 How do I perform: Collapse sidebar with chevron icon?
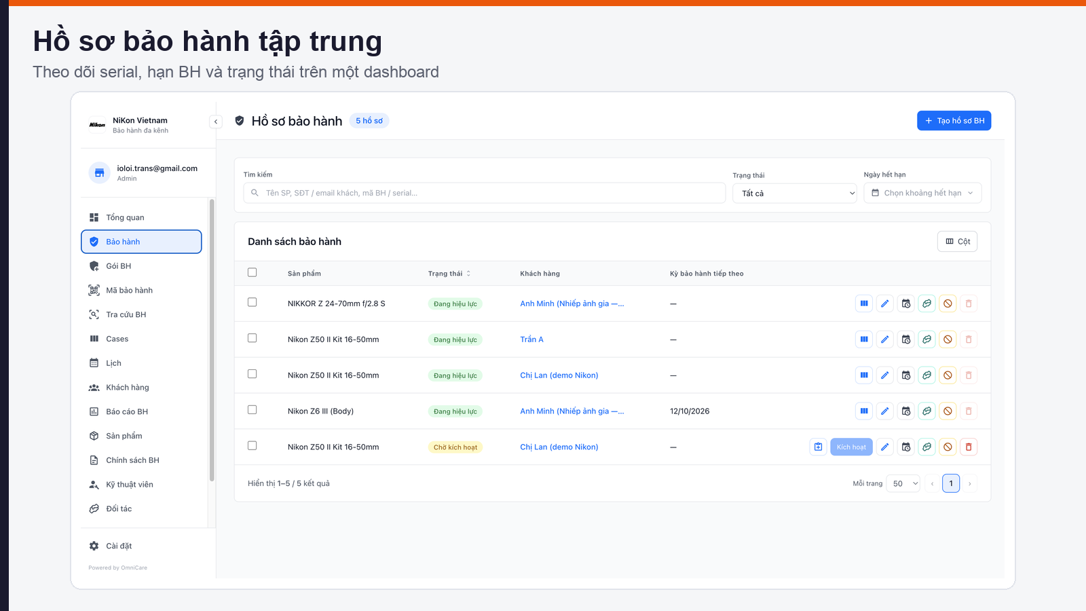pyautogui.click(x=216, y=122)
